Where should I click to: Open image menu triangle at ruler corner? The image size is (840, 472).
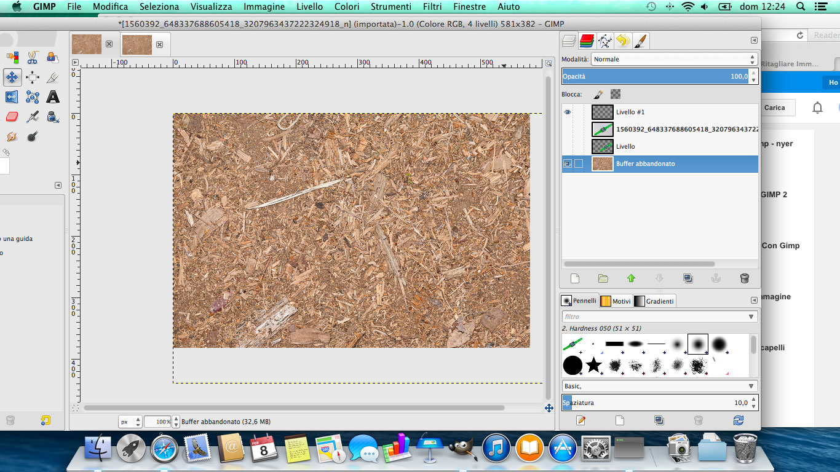tap(75, 62)
